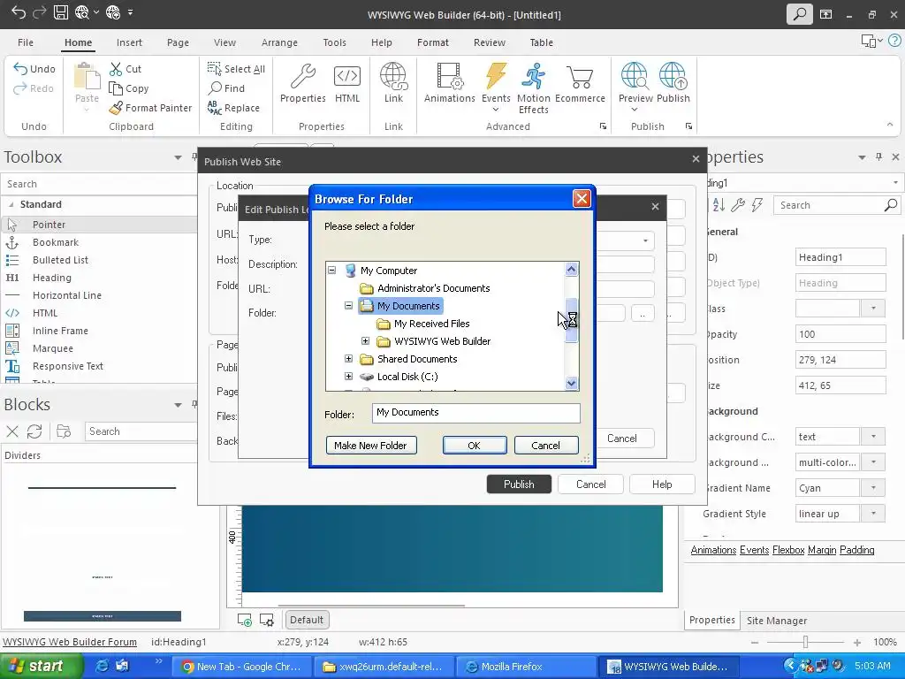This screenshot has height=679, width=905.
Task: Click the Paste clipboard icon
Action: (x=87, y=76)
